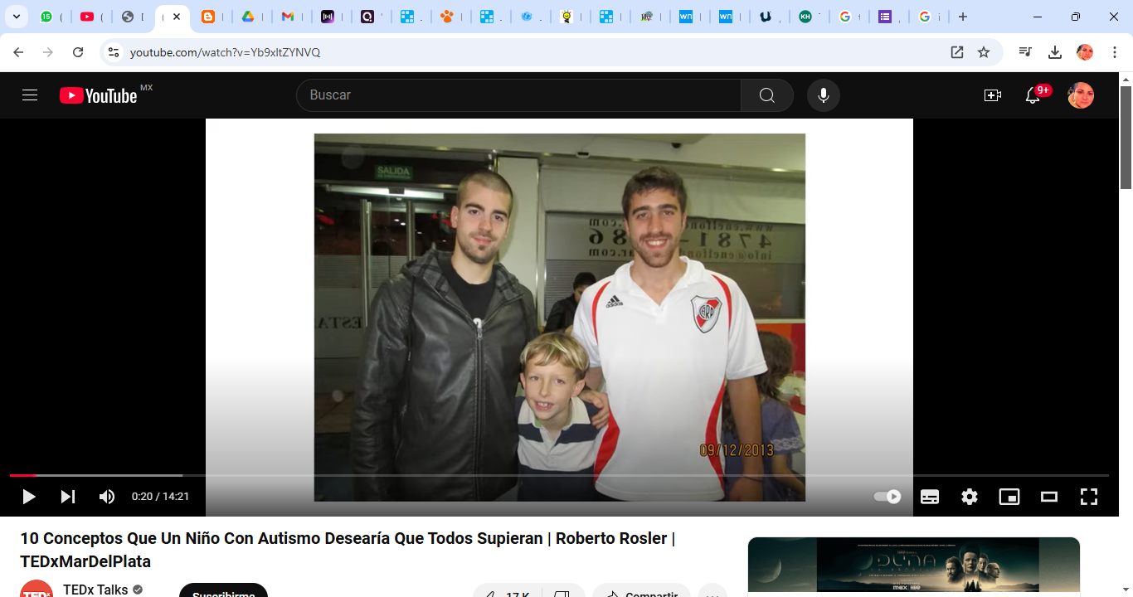Open YouTube notifications bell
This screenshot has width=1133, height=597.
1033,95
